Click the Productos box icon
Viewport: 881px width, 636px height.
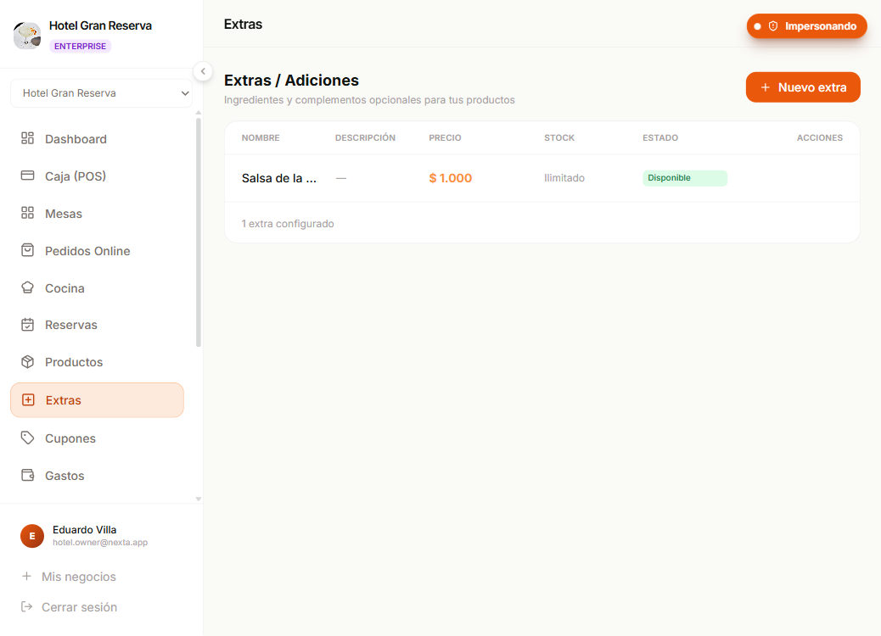pos(27,361)
